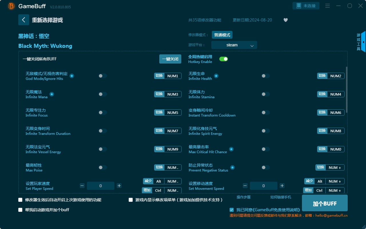Enable God Mode/Ignore Hits toggle

click(103, 76)
